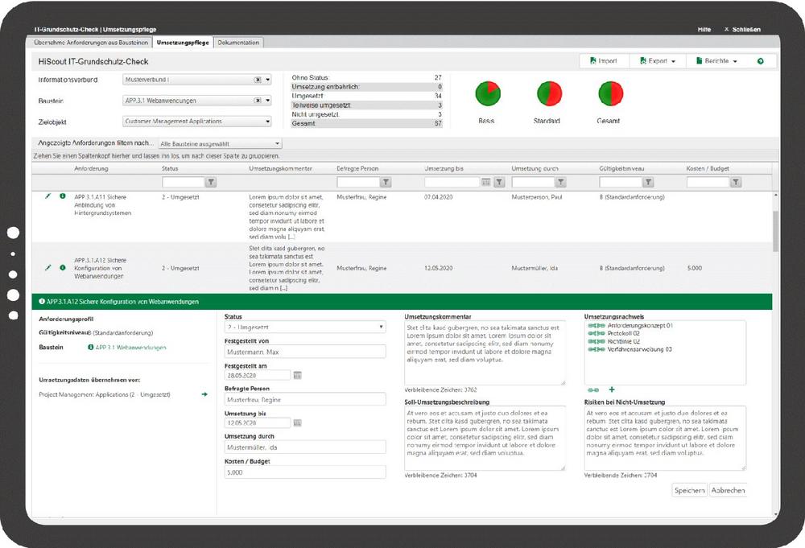Image resolution: width=805 pixels, height=548 pixels.
Task: Click the Gesamt pie chart
Action: click(x=610, y=94)
